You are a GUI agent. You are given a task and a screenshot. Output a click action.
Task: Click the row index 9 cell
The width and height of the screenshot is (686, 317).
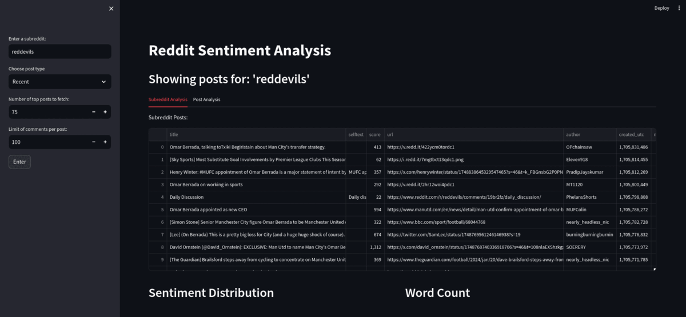(158, 260)
